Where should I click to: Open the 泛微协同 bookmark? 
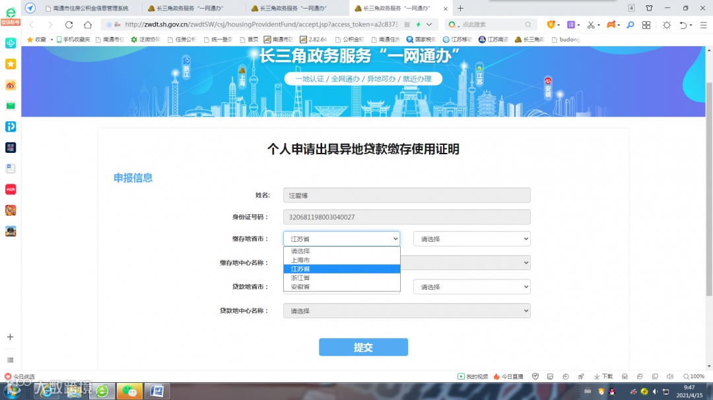[145, 40]
